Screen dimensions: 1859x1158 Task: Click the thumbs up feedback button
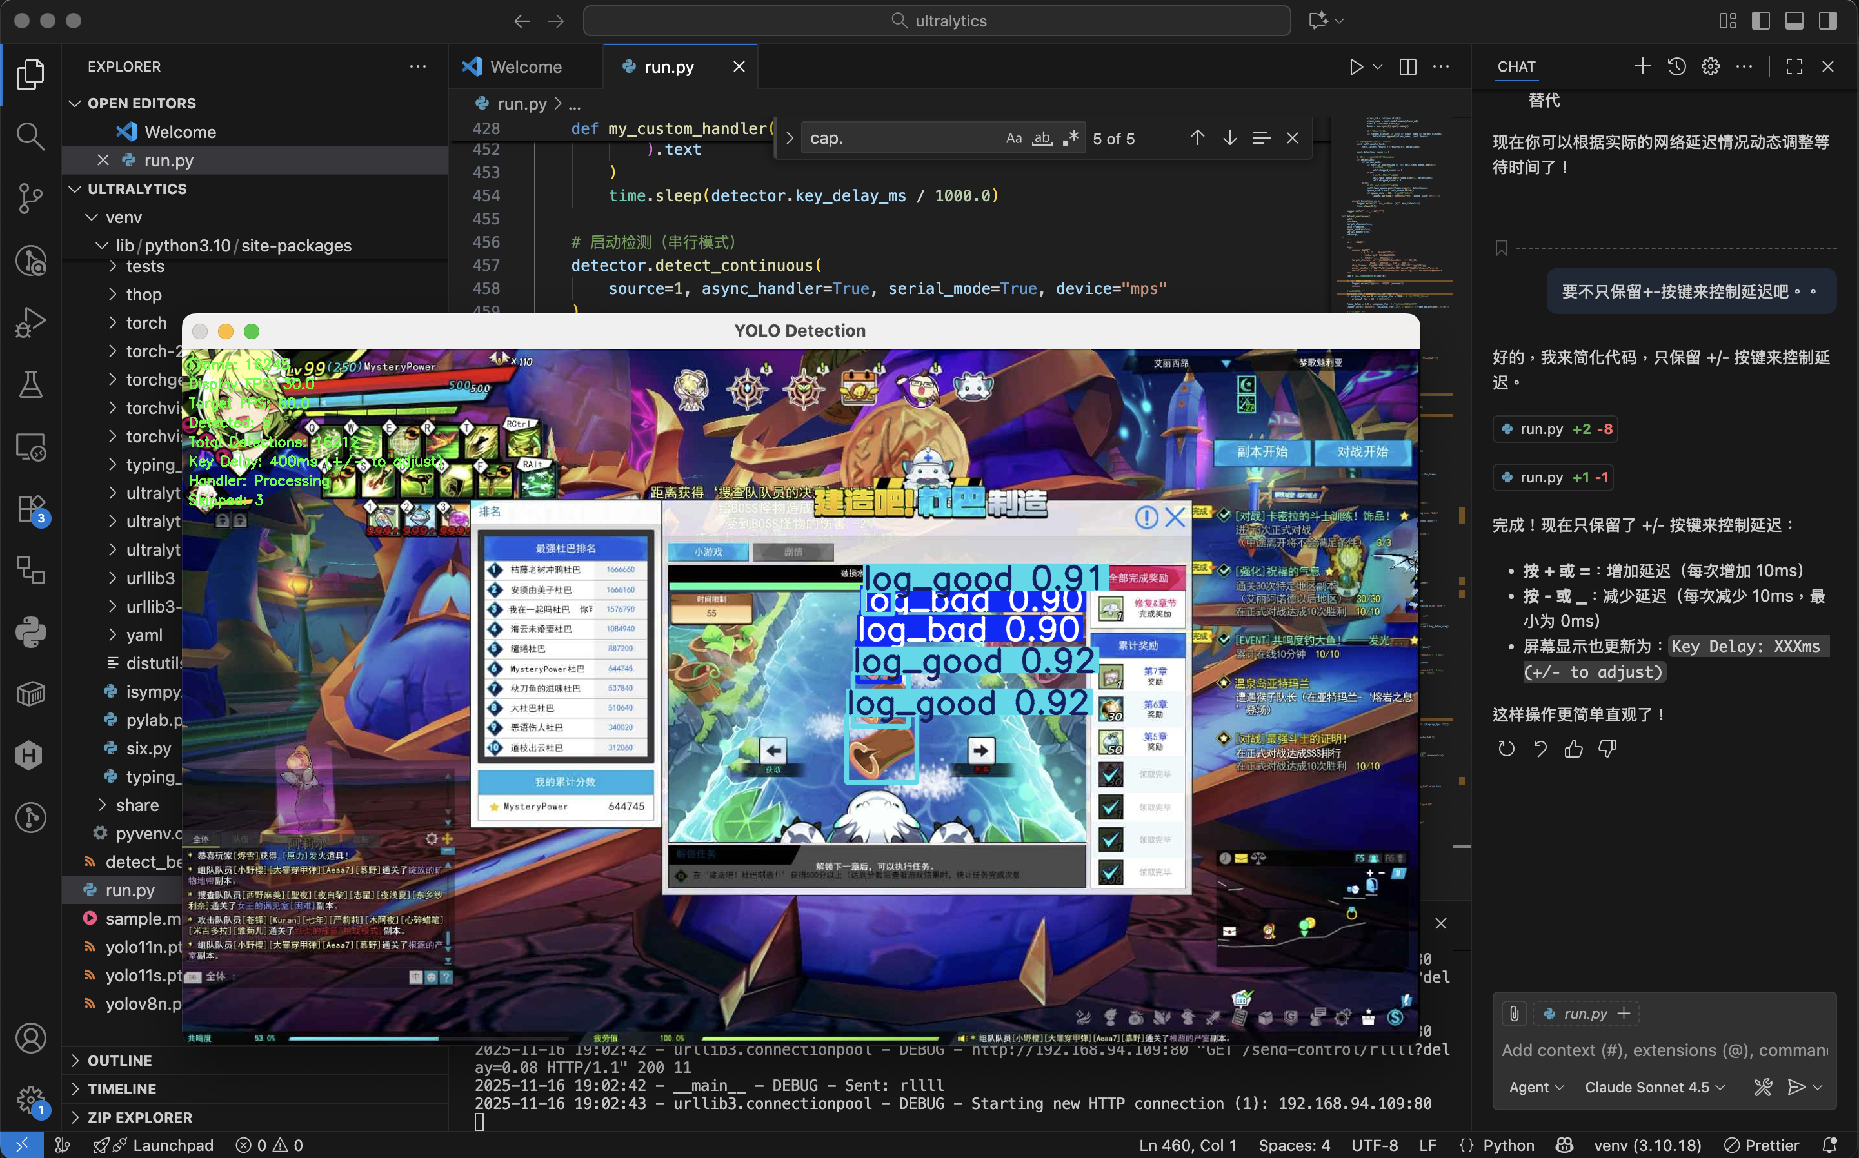click(x=1574, y=749)
